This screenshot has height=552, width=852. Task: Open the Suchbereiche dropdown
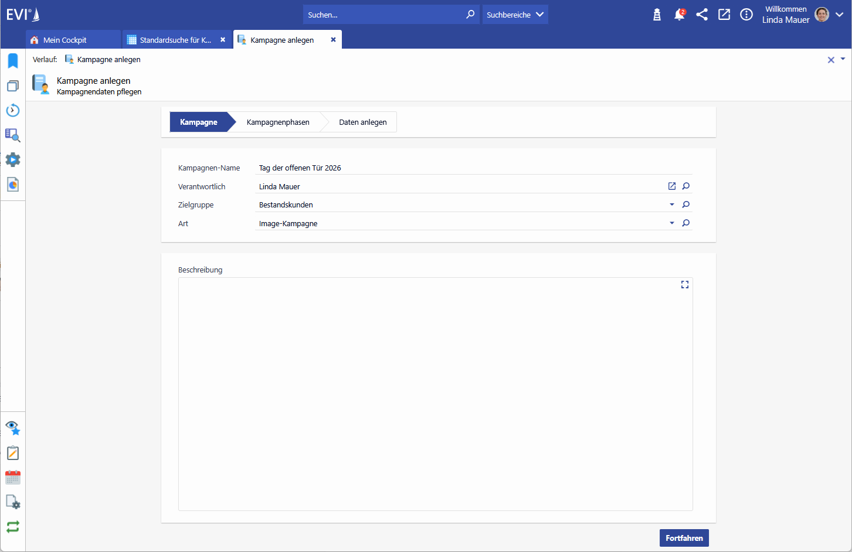coord(515,15)
